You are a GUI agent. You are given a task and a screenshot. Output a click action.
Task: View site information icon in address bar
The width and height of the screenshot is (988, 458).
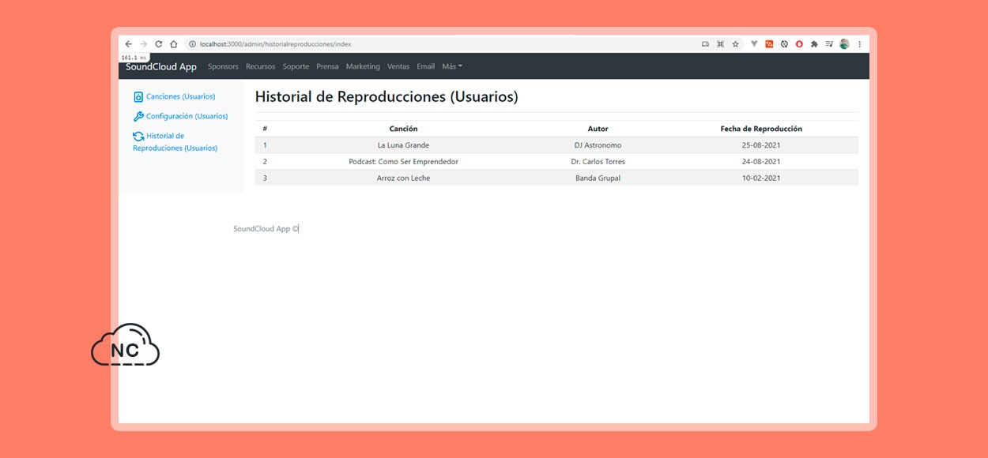coord(192,44)
